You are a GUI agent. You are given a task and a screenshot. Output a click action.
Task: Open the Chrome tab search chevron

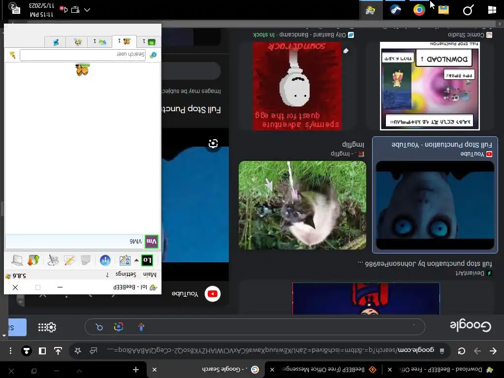pos(79,371)
